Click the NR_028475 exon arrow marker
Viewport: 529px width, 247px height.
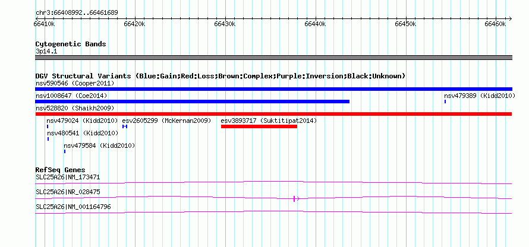296,199
